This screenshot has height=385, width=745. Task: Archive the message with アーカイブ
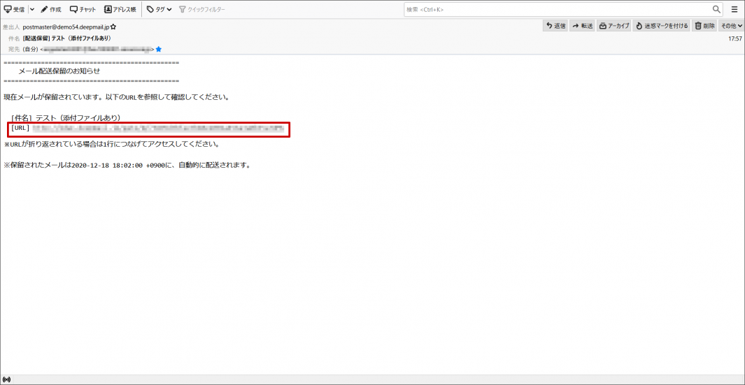coord(614,26)
